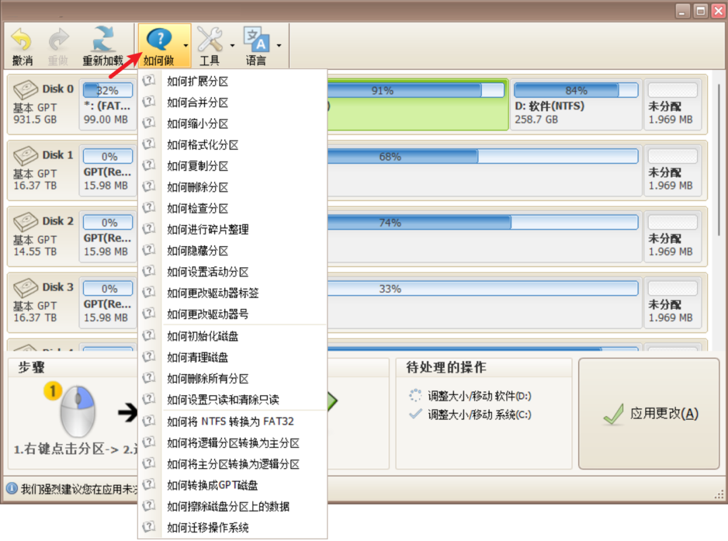This screenshot has height=541, width=728.
Task: Click the Reload (重新加载) toolbar icon
Action: point(102,39)
